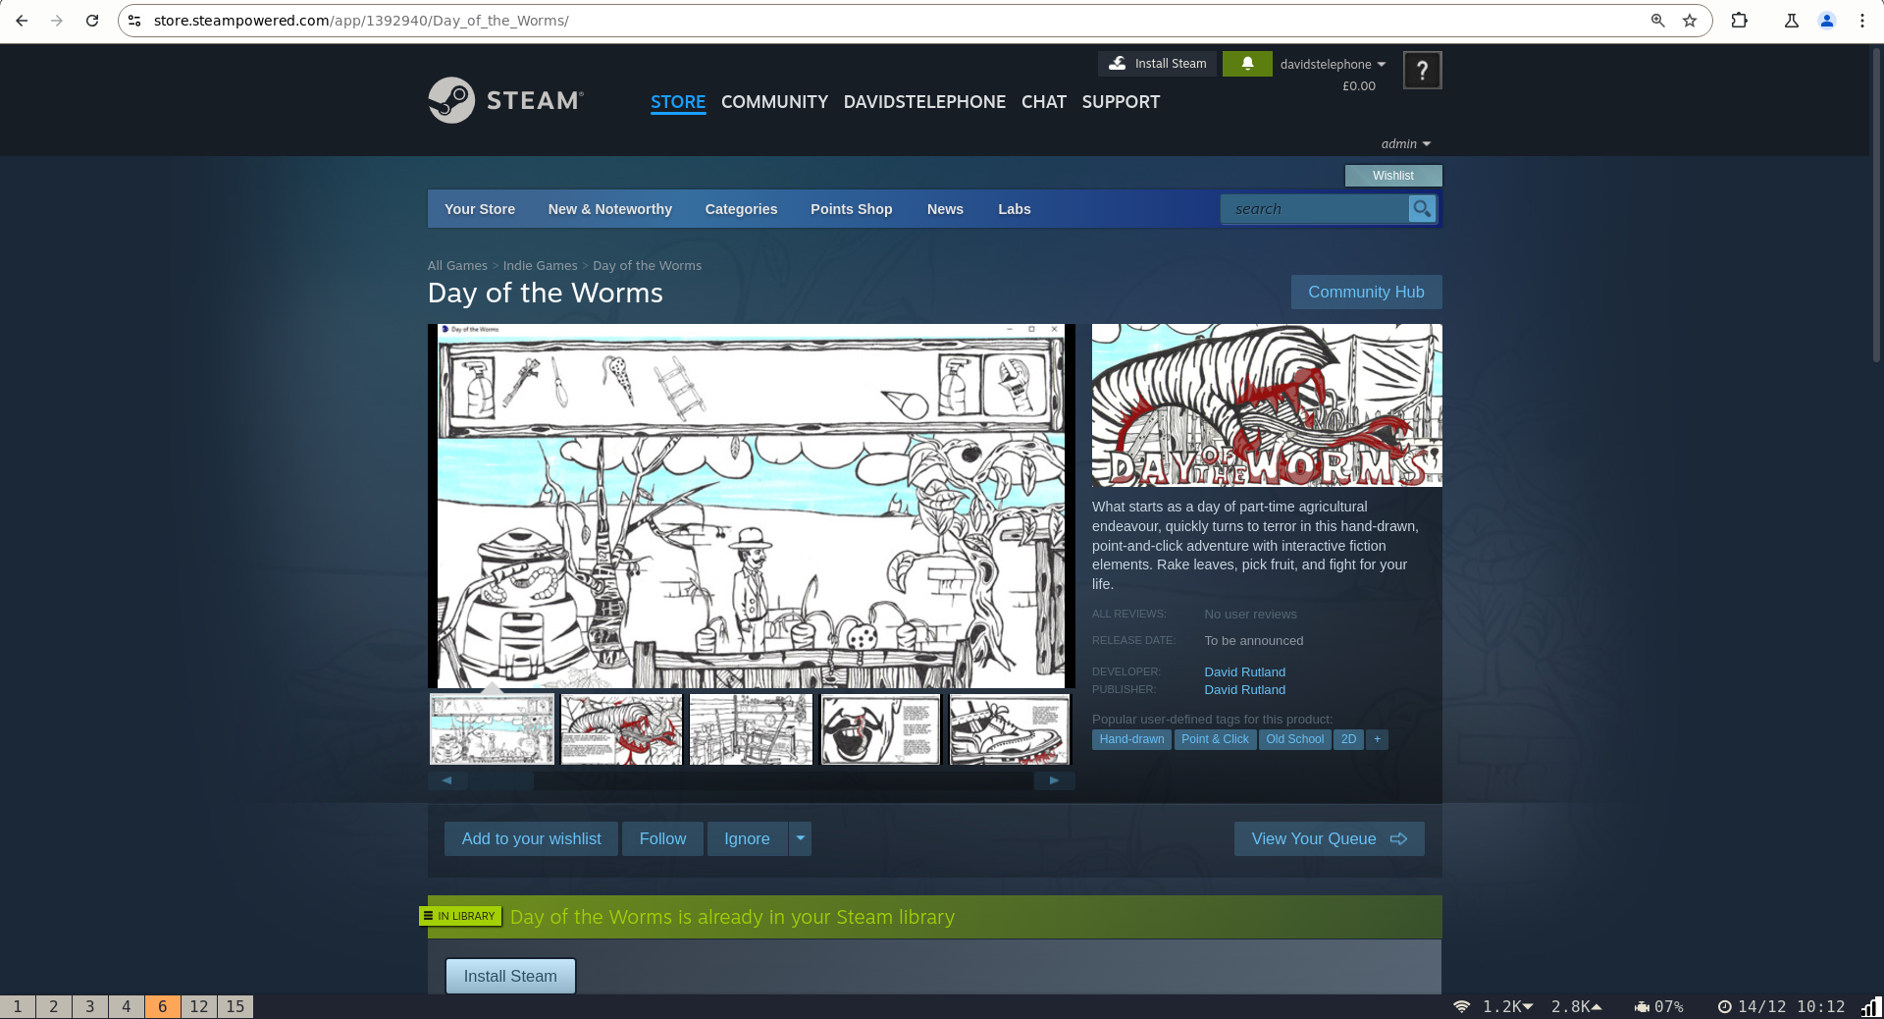Click the thumbnail strip scroll slider

pos(500,780)
